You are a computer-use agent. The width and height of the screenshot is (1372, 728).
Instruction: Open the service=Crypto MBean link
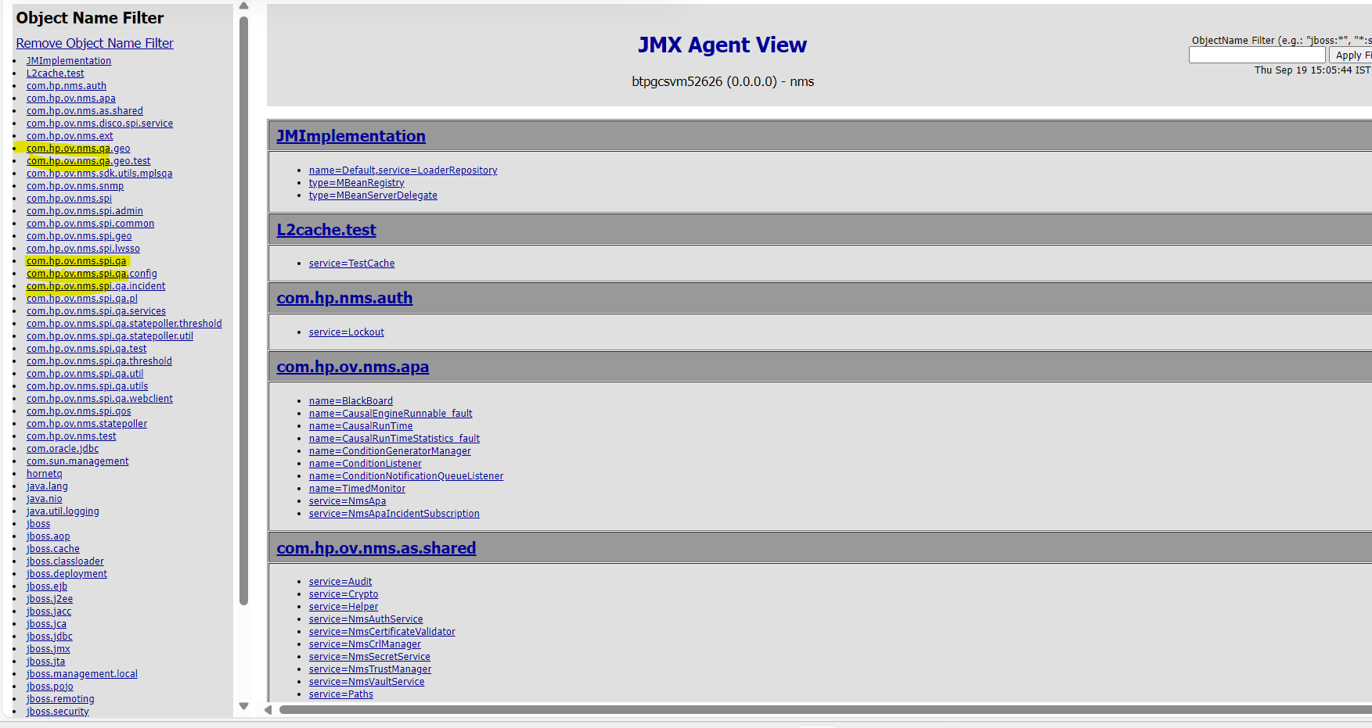[x=344, y=594]
